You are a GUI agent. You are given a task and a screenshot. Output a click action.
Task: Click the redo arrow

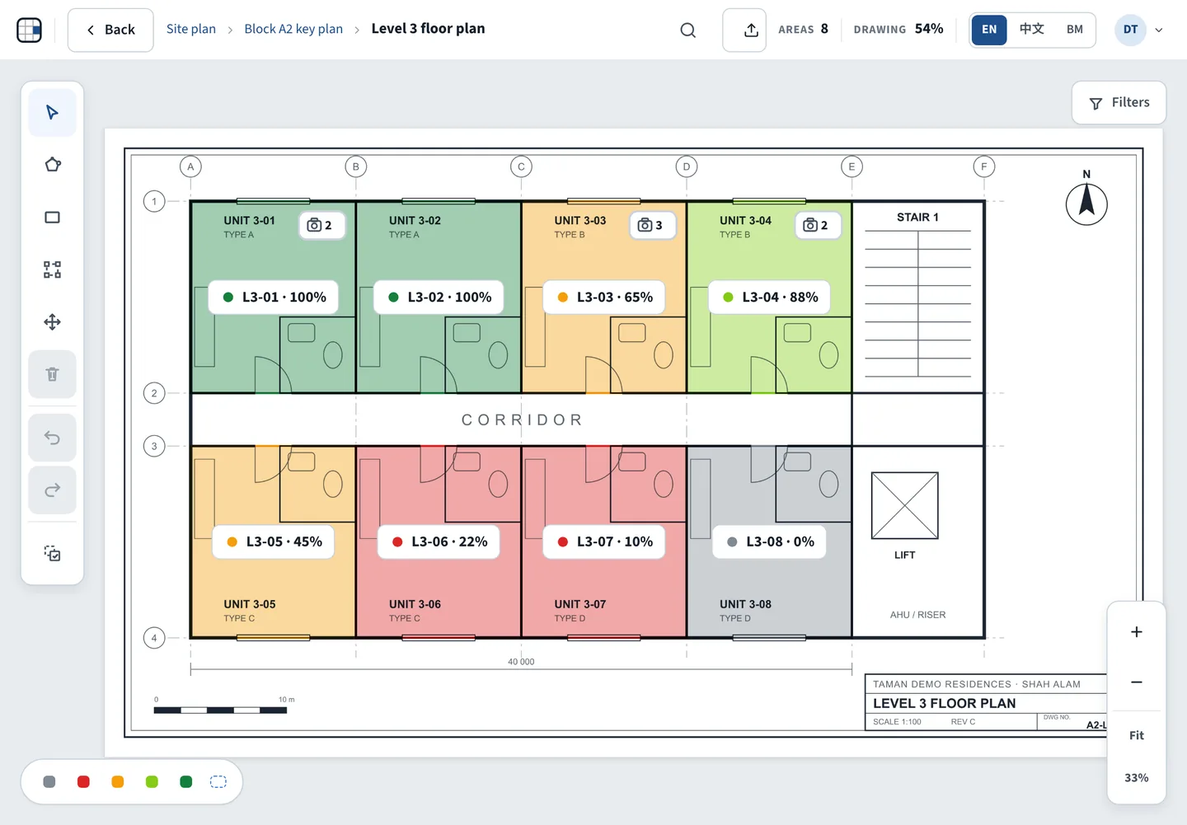(x=52, y=490)
